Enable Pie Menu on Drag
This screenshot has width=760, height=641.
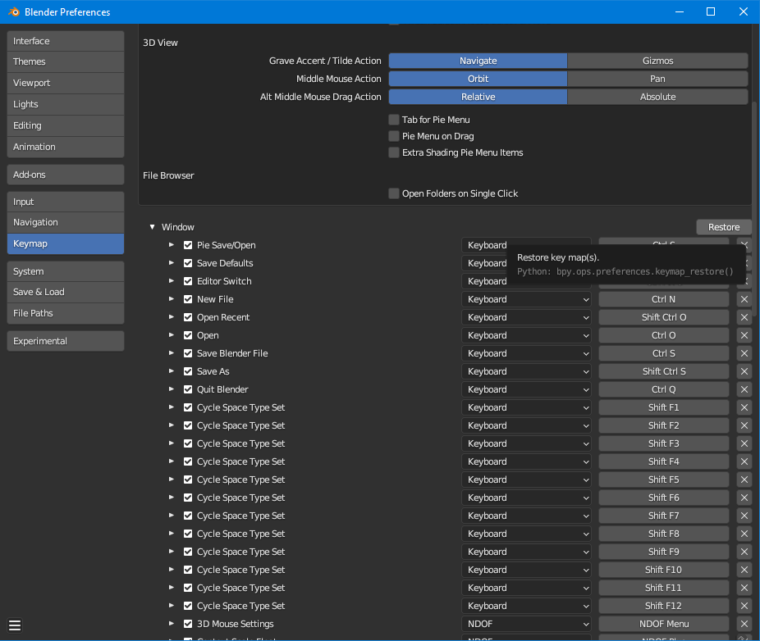pyautogui.click(x=394, y=136)
